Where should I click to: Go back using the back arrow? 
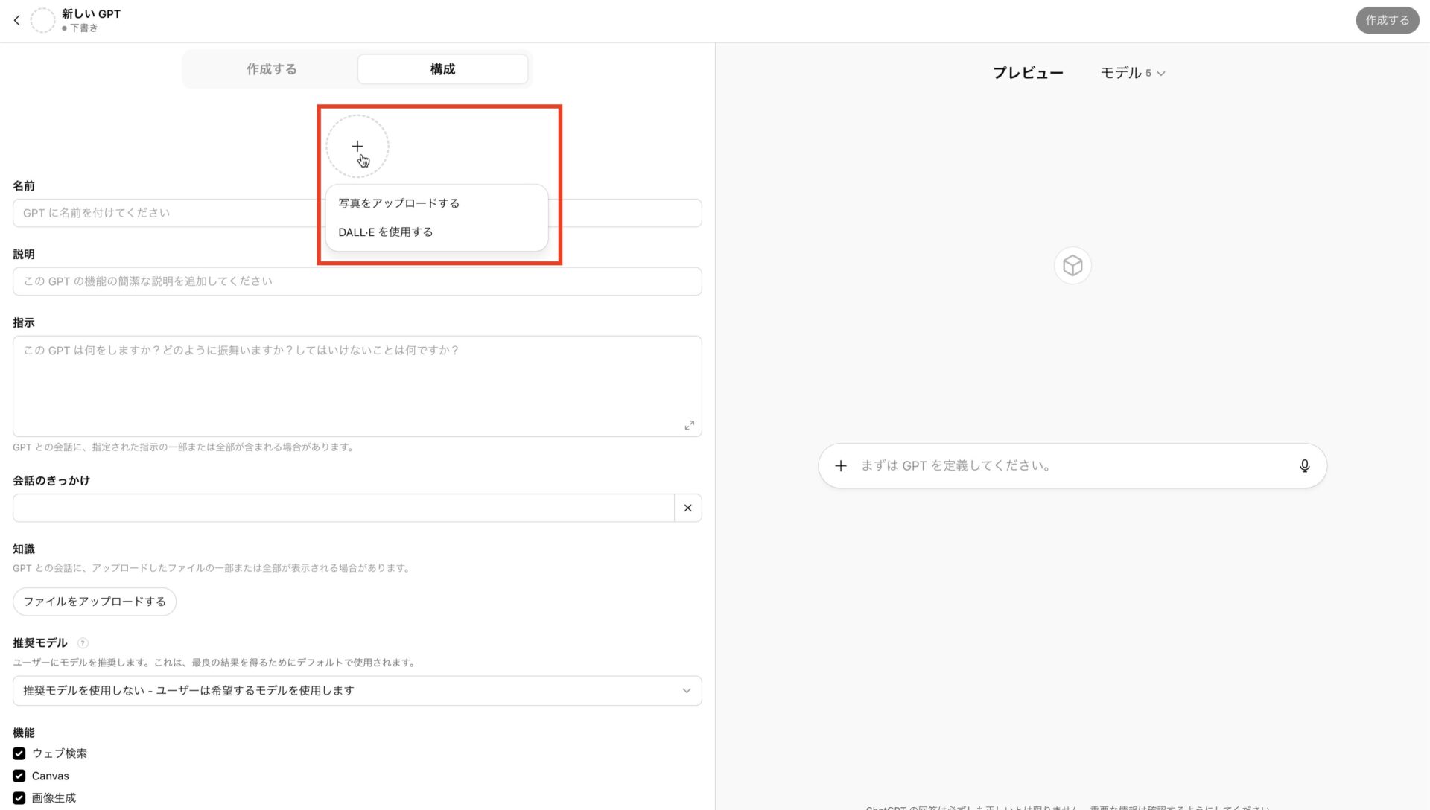point(16,20)
